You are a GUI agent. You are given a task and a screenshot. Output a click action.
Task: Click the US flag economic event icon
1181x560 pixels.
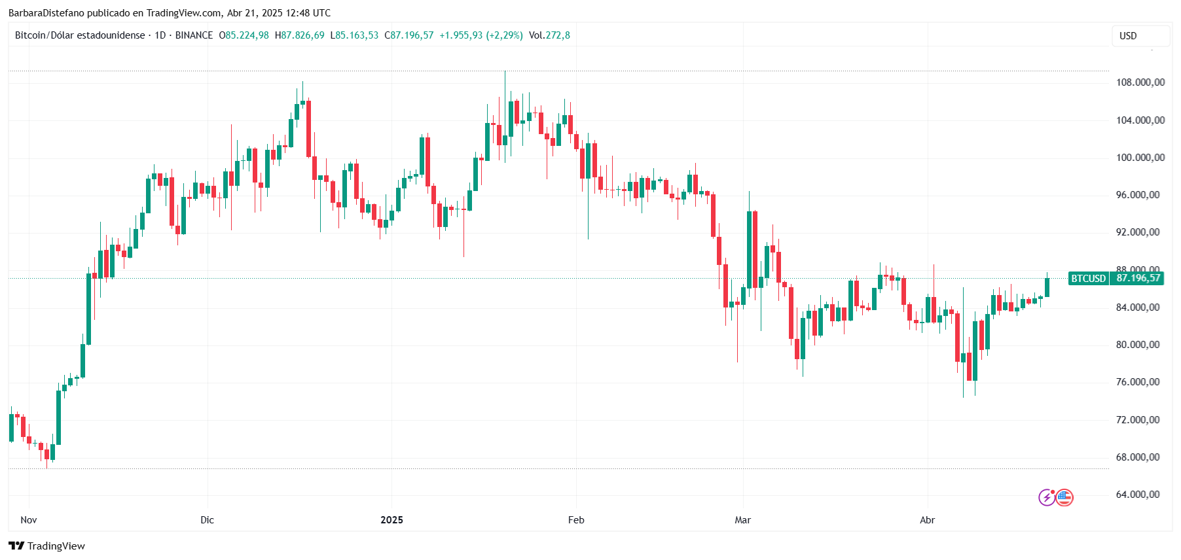[1064, 498]
